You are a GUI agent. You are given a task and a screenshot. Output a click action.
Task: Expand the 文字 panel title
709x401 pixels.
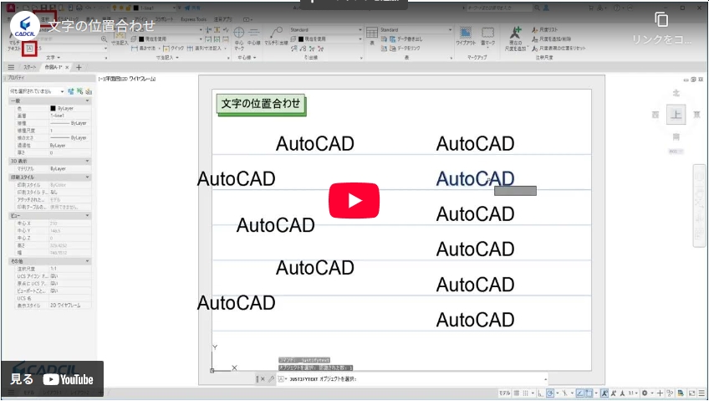(53, 58)
